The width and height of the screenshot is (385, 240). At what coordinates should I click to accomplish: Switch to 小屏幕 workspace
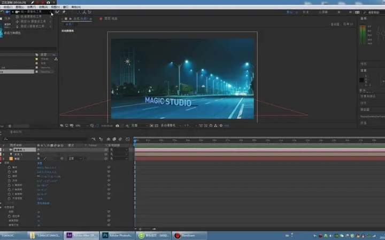[323, 12]
